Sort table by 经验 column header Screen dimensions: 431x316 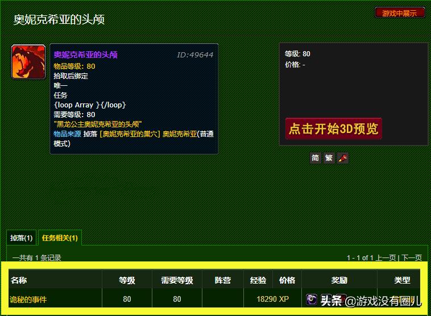pyautogui.click(x=258, y=280)
